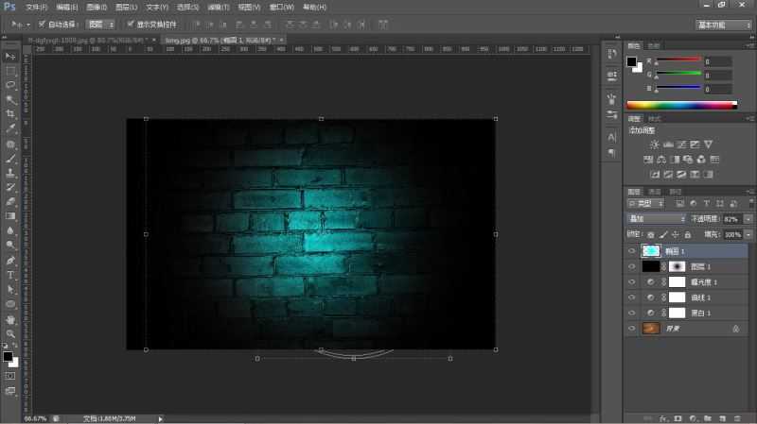Click the Brightness/Contrast adjustment icon
Image resolution: width=757 pixels, height=424 pixels.
pos(654,144)
